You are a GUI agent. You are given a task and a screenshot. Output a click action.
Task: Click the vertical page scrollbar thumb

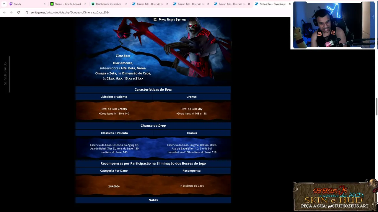click(x=377, y=107)
